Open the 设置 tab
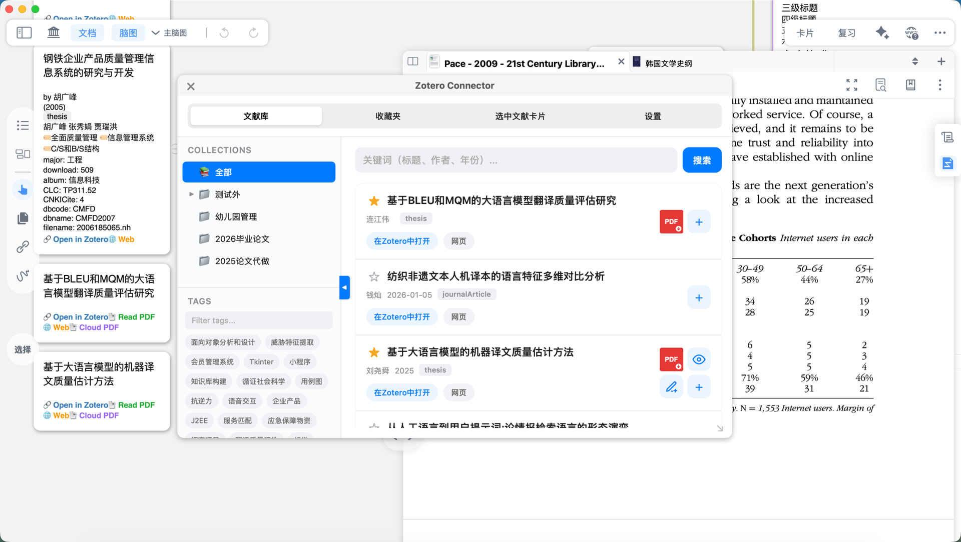The height and width of the screenshot is (542, 961). 652,116
